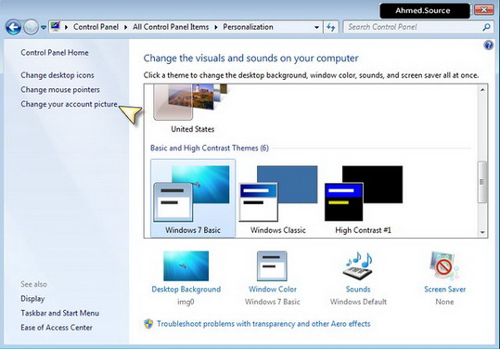The width and height of the screenshot is (500, 349).
Task: Open Ease of Access Center link
Action: coord(57,328)
